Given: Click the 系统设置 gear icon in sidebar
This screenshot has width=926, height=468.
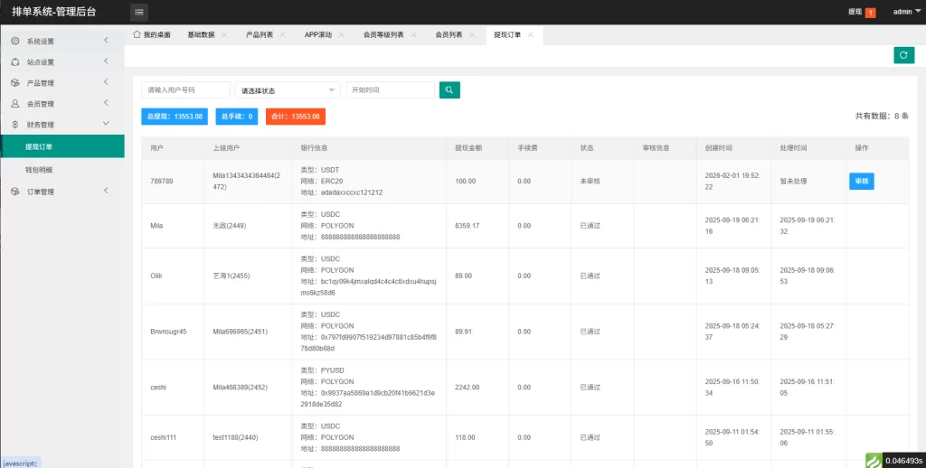Looking at the screenshot, I should tap(15, 41).
